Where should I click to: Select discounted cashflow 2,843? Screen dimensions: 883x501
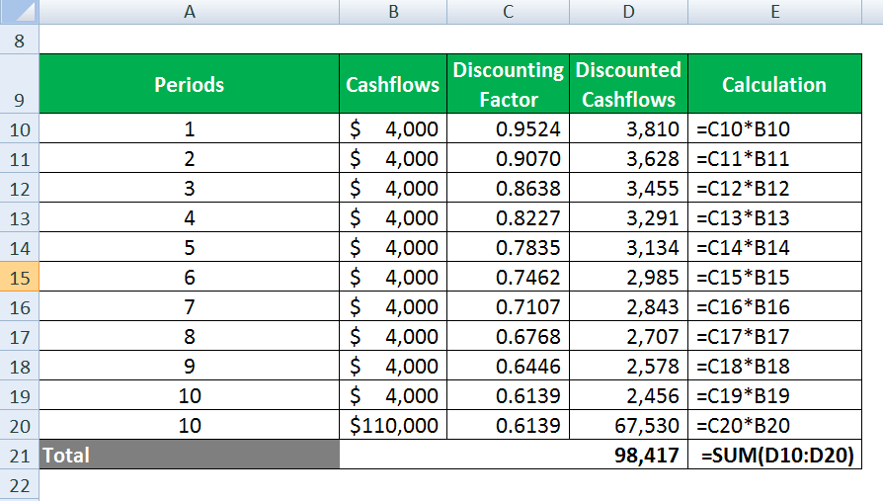tap(628, 306)
